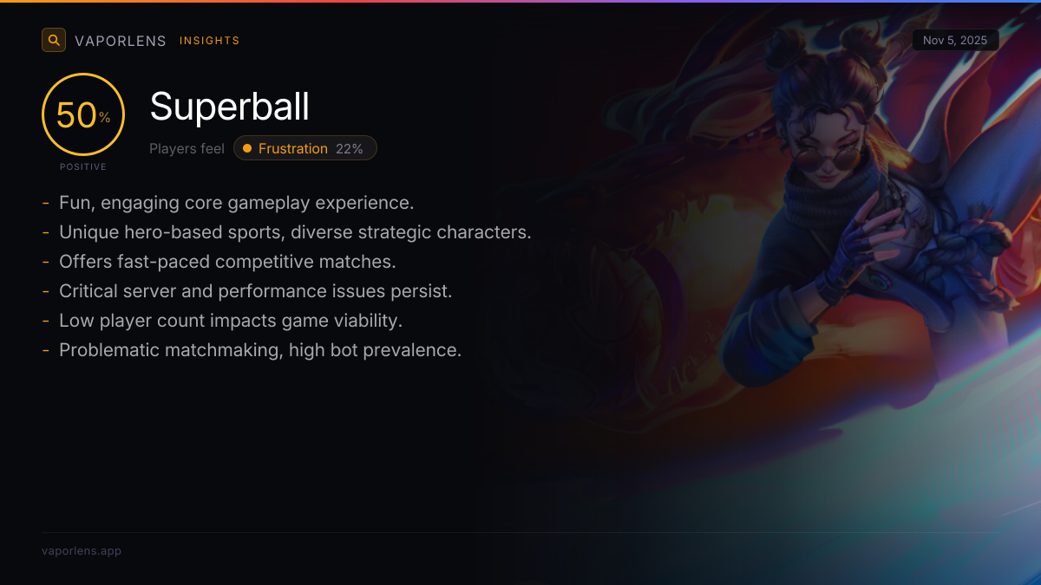Screen dimensions: 1041x585
Task: Click the Nov 5, 2025 date badge
Action: pyautogui.click(x=955, y=40)
